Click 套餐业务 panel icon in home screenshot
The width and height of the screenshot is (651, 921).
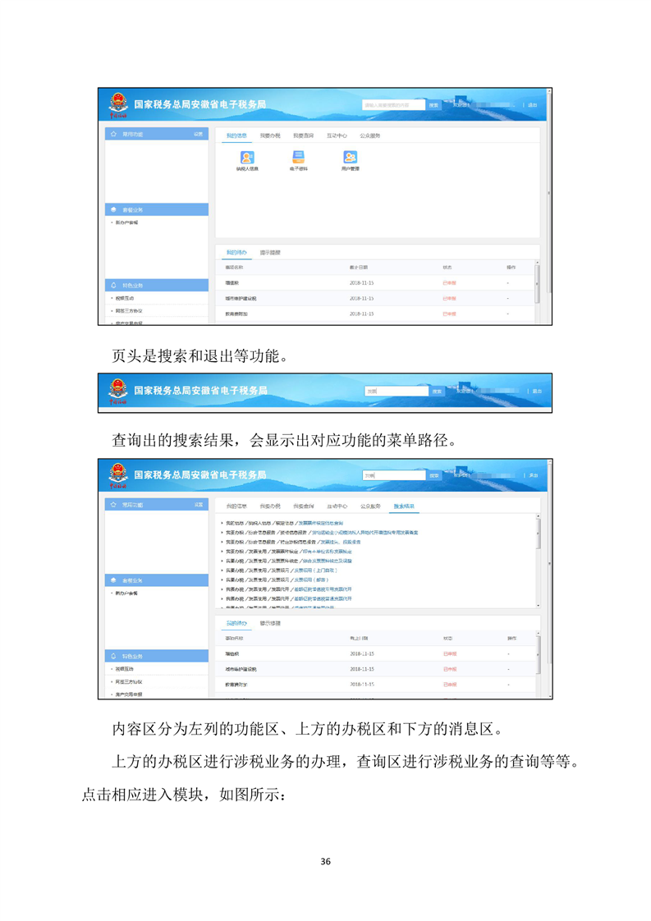113,209
